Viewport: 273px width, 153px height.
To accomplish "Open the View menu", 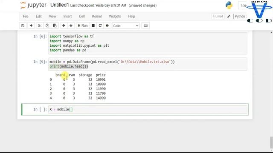I will tap(52, 16).
